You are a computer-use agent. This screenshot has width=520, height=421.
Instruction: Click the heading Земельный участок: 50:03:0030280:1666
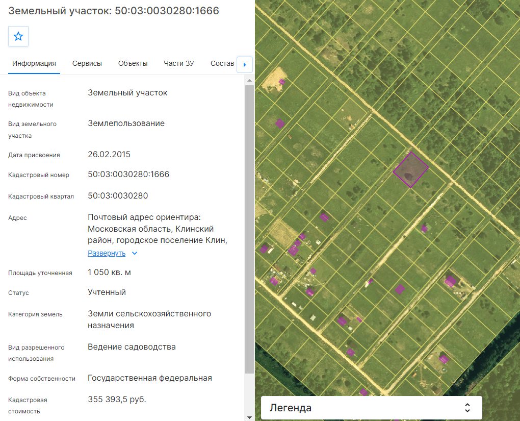(114, 11)
